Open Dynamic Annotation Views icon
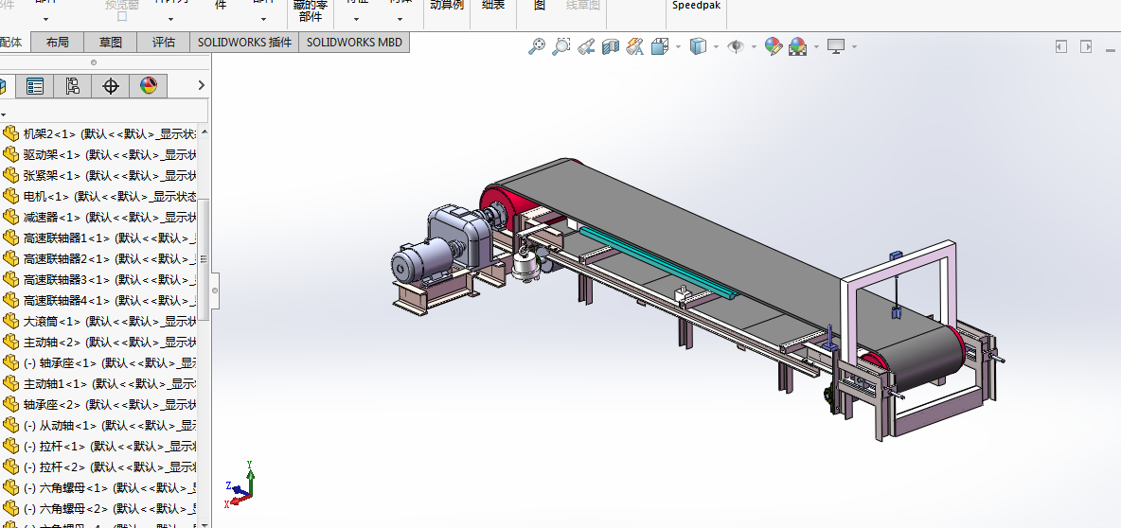 (x=634, y=46)
